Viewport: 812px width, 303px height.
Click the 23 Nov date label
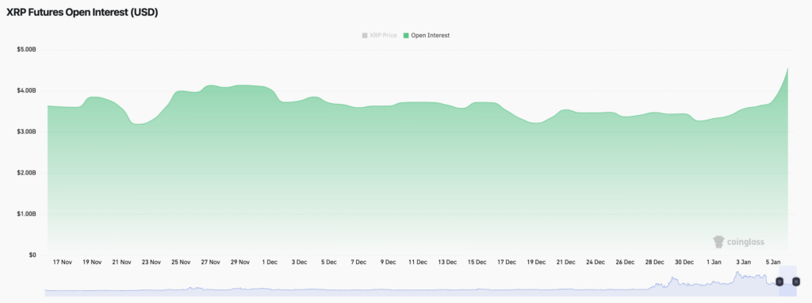[151, 262]
